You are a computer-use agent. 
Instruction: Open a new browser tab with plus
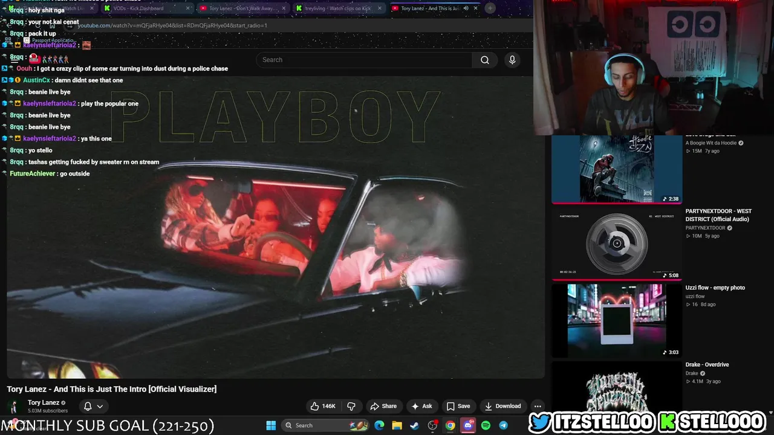(x=490, y=8)
